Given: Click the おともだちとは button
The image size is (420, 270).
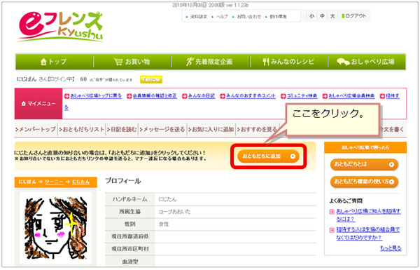Looking at the screenshot, I should click(x=364, y=164).
